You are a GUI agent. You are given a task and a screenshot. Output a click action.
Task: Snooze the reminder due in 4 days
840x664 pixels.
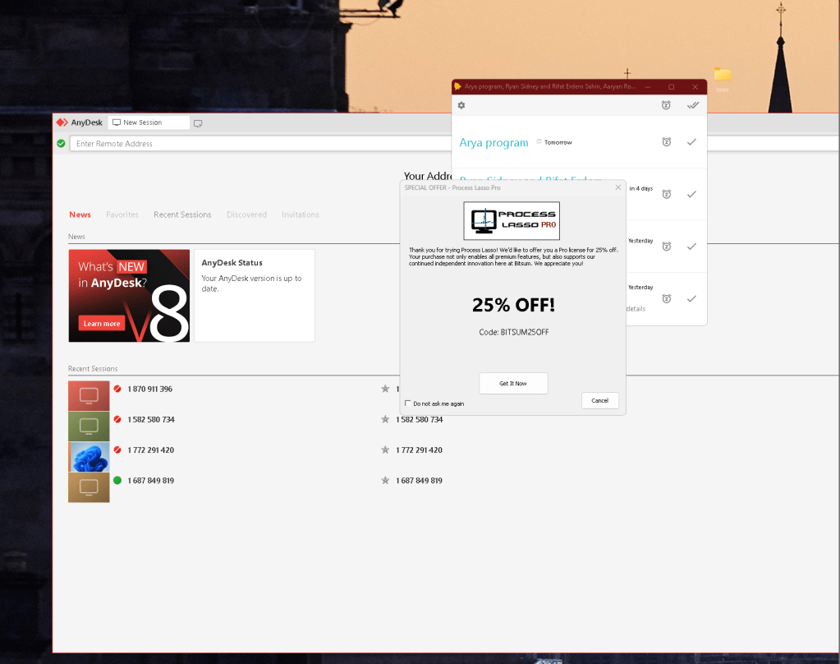click(x=667, y=194)
